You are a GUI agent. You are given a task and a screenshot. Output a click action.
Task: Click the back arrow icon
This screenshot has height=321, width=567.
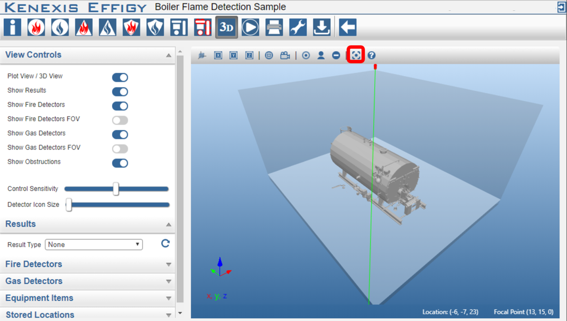[x=347, y=27]
